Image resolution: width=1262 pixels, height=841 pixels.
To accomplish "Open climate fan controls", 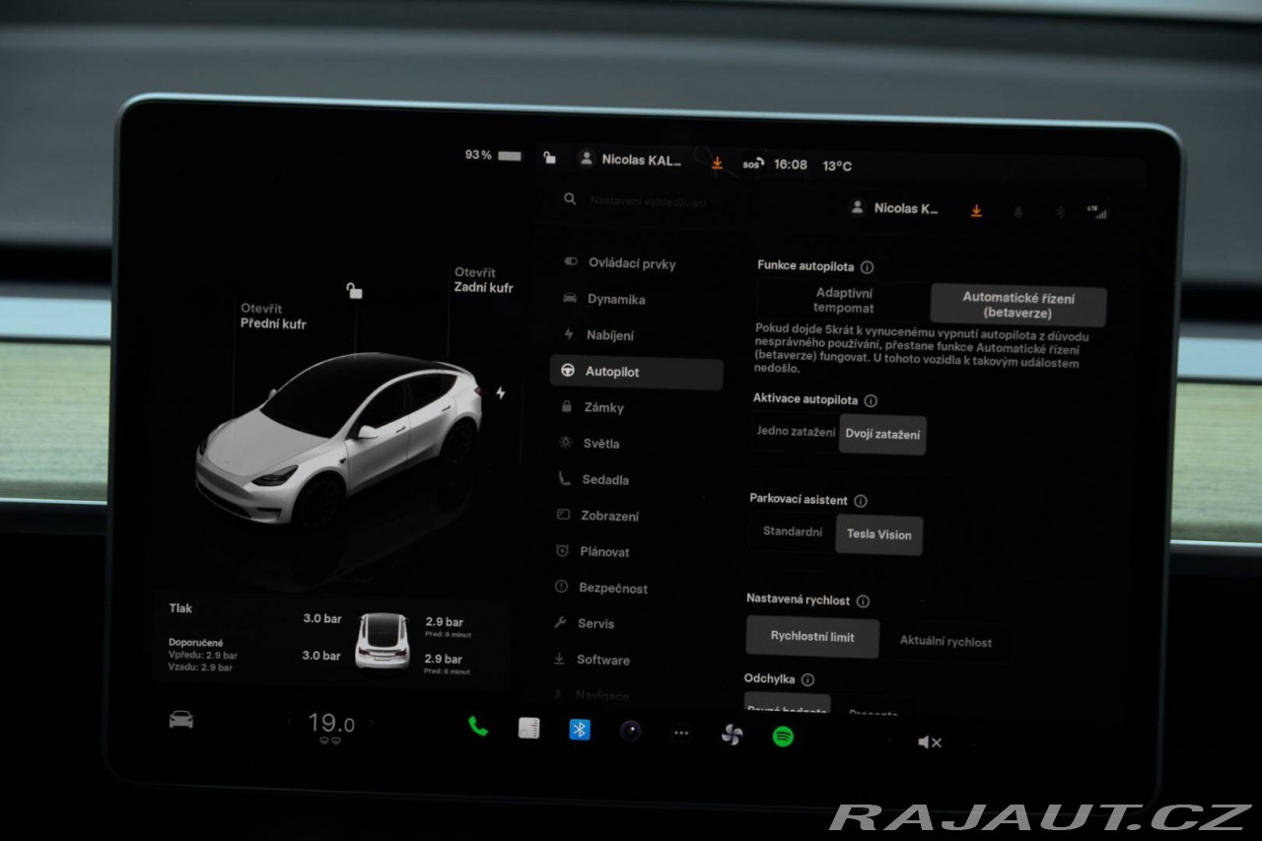I will tap(731, 735).
